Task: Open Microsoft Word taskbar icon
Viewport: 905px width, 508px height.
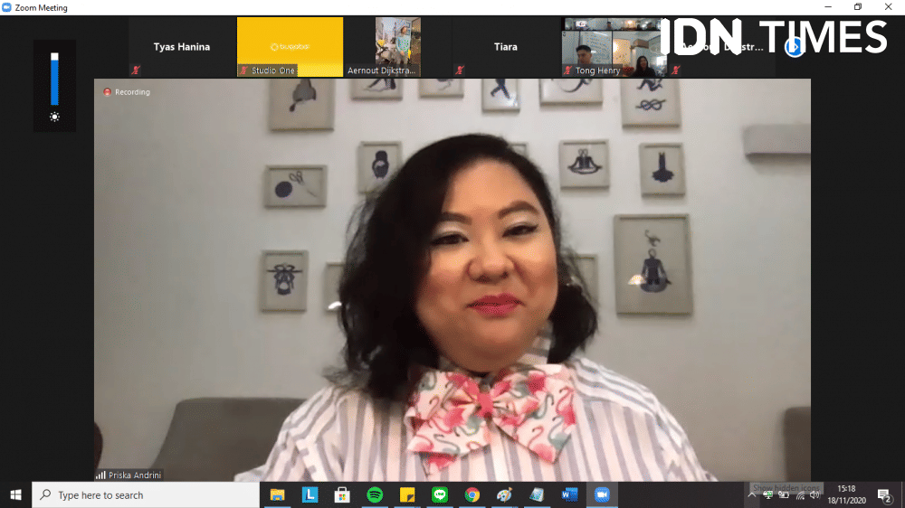Action: pyautogui.click(x=569, y=494)
